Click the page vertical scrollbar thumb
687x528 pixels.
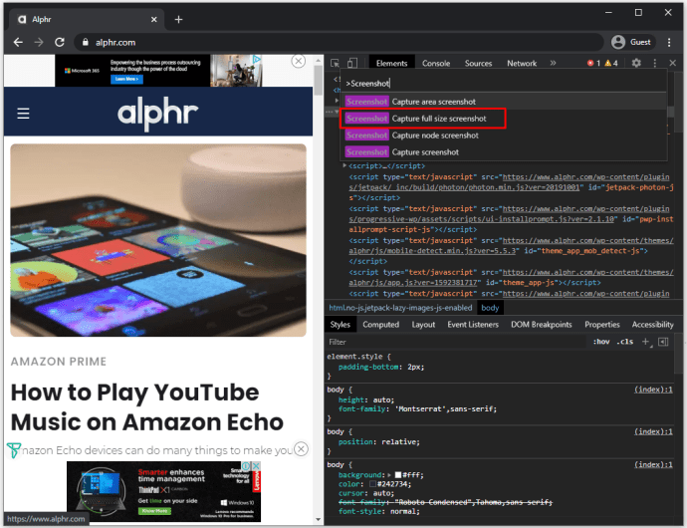tap(318, 80)
